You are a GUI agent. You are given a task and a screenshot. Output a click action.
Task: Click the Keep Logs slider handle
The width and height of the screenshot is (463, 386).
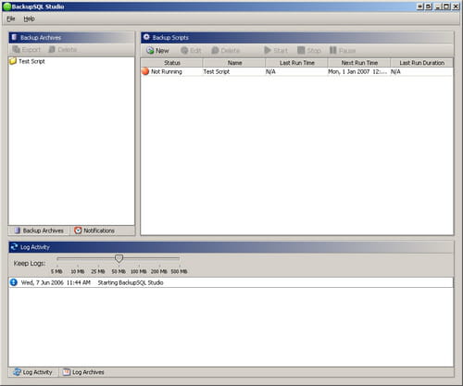click(119, 258)
